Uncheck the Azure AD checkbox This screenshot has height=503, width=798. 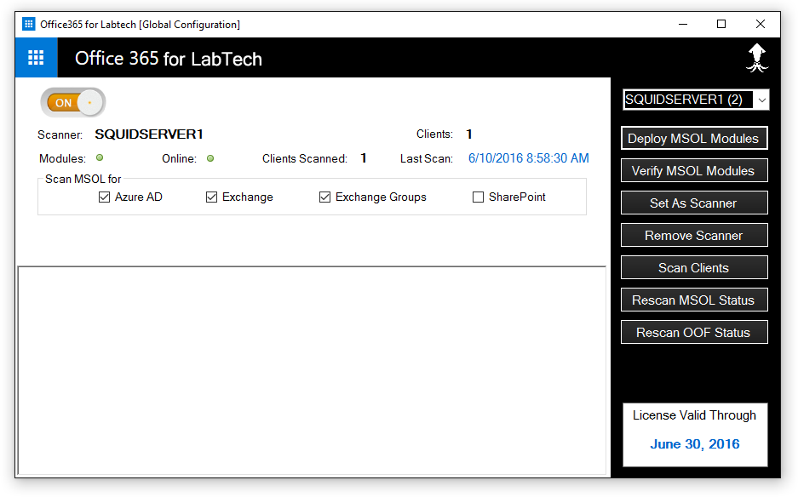[103, 197]
